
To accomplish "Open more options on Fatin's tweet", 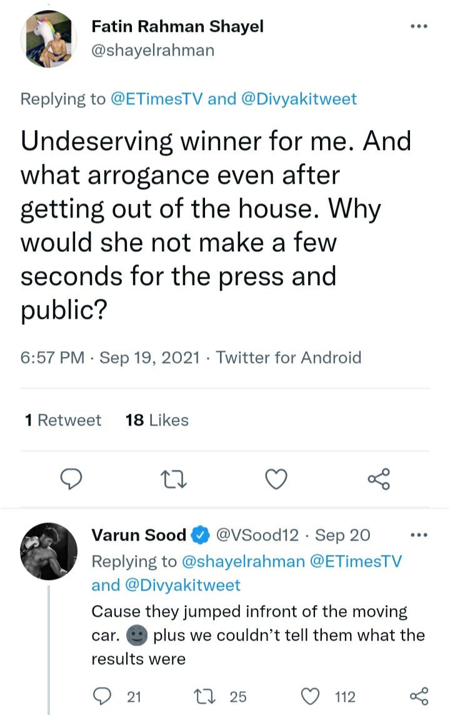I will 418,25.
